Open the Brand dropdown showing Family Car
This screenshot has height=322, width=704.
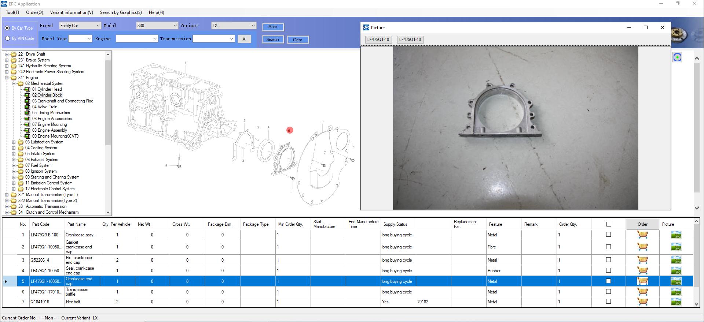80,26
